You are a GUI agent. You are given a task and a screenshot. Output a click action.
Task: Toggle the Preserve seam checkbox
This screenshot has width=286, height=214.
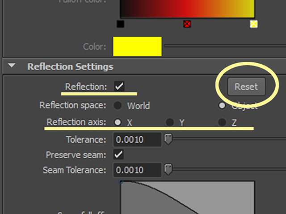(118, 155)
